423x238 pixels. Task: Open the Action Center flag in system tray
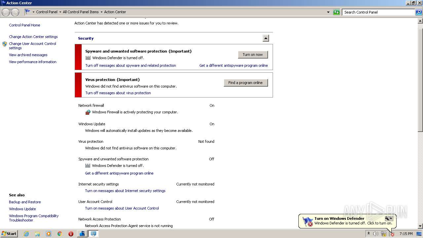[x=392, y=234]
